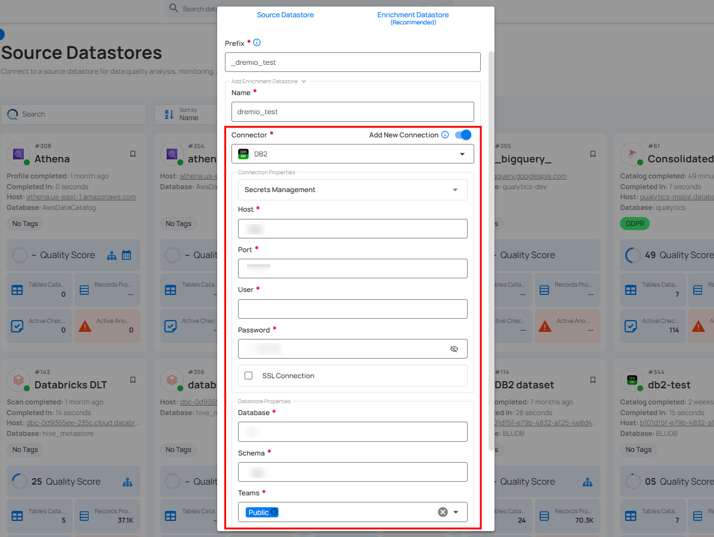
Task: Clear the Teams selection with X icon
Action: [443, 512]
